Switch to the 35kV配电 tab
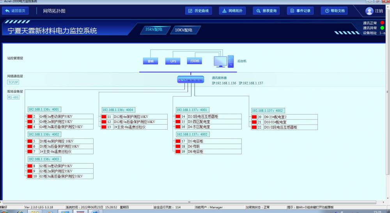This screenshot has width=390, height=213. click(x=153, y=30)
